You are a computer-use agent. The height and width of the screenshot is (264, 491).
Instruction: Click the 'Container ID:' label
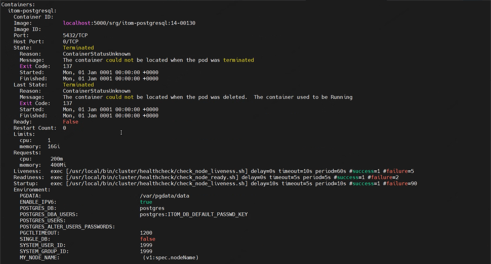coord(34,17)
